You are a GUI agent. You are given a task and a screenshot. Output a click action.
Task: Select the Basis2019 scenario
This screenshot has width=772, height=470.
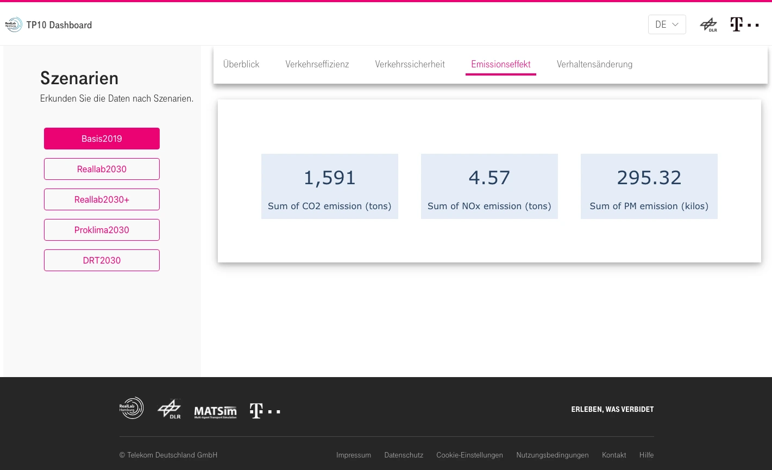(x=102, y=139)
